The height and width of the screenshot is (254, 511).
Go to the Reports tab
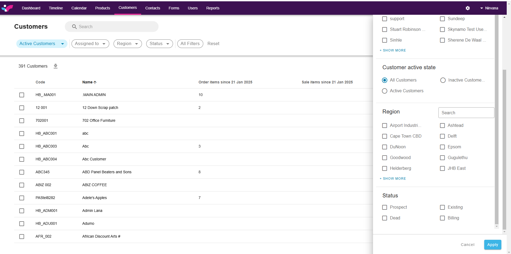pos(213,8)
